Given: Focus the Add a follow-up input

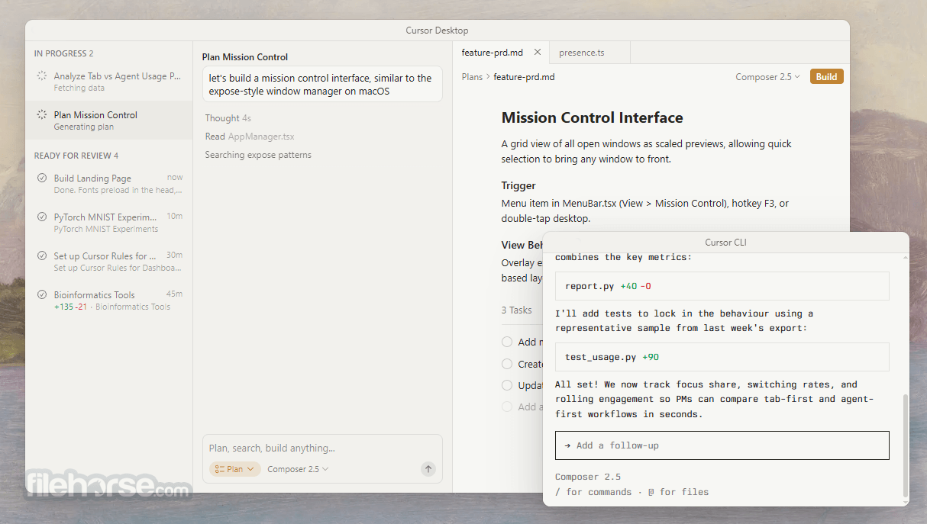Looking at the screenshot, I should pyautogui.click(x=722, y=445).
